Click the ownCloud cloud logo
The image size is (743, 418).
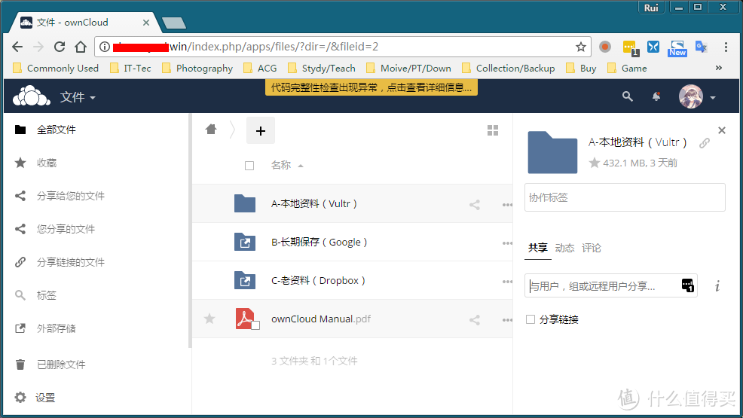point(32,96)
